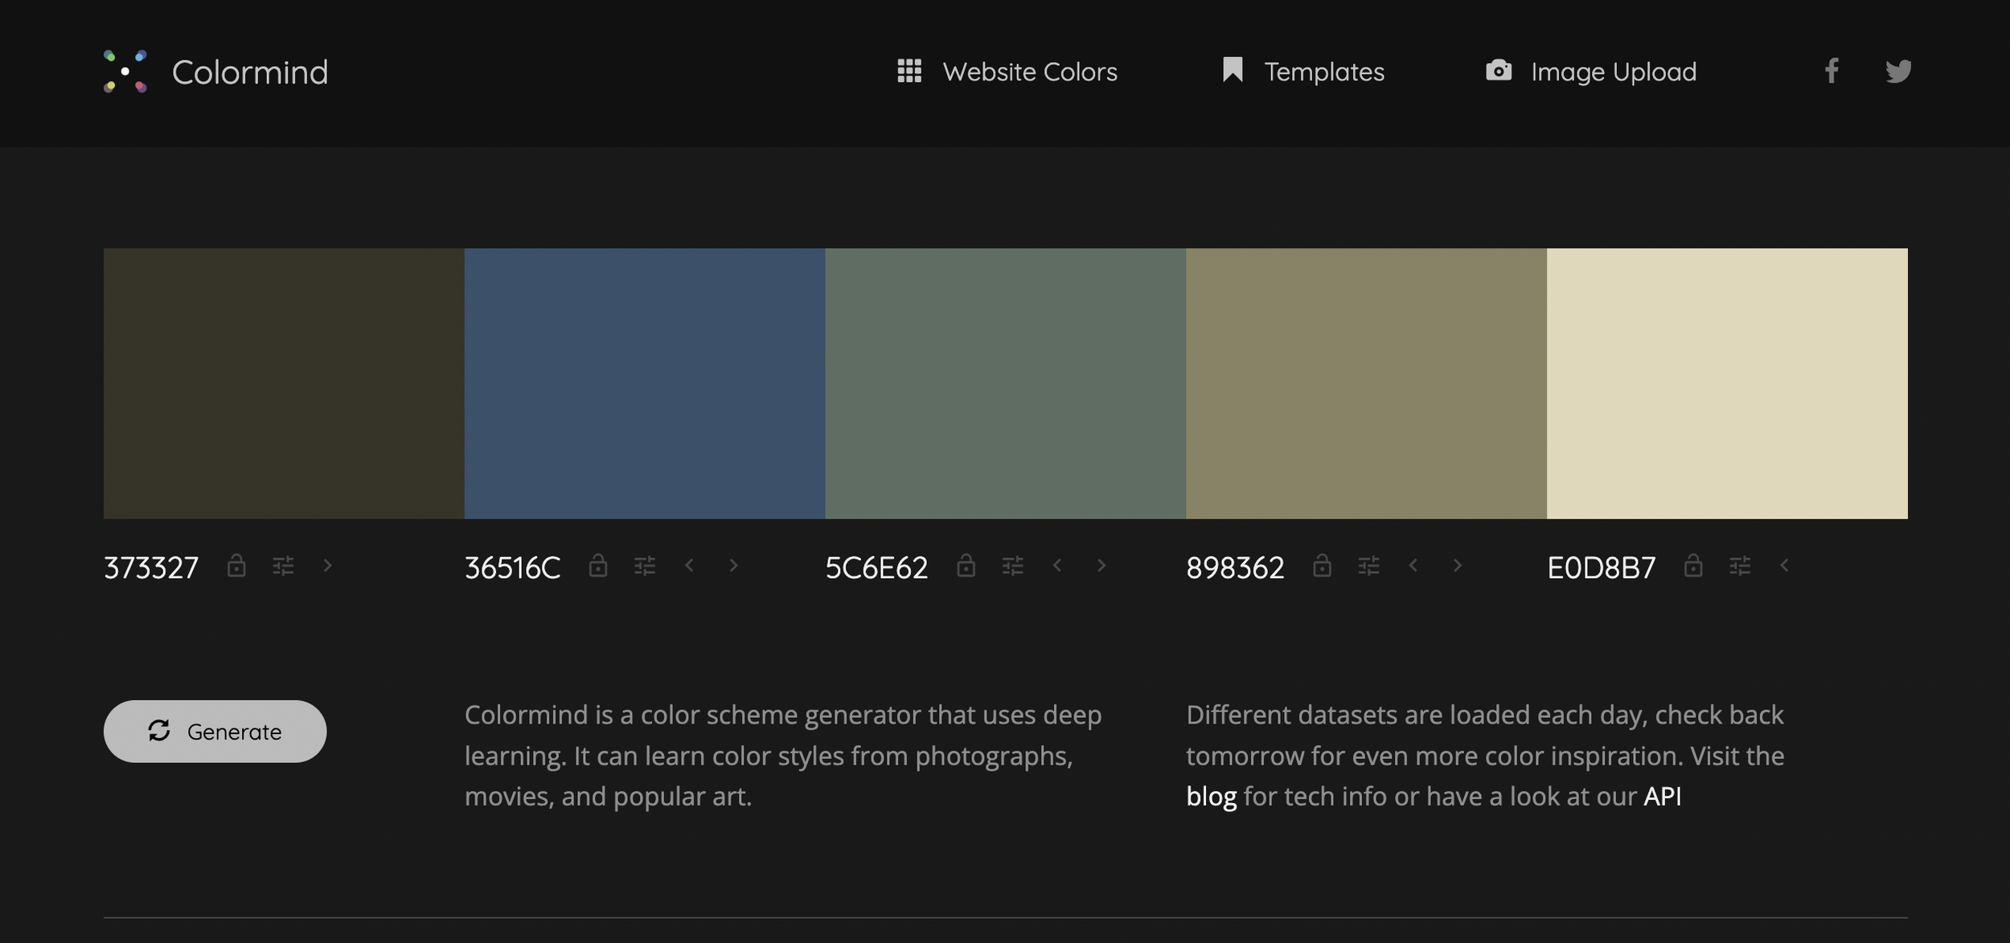The width and height of the screenshot is (2010, 943).
Task: Open the Website Colors menu item
Action: (x=1007, y=72)
